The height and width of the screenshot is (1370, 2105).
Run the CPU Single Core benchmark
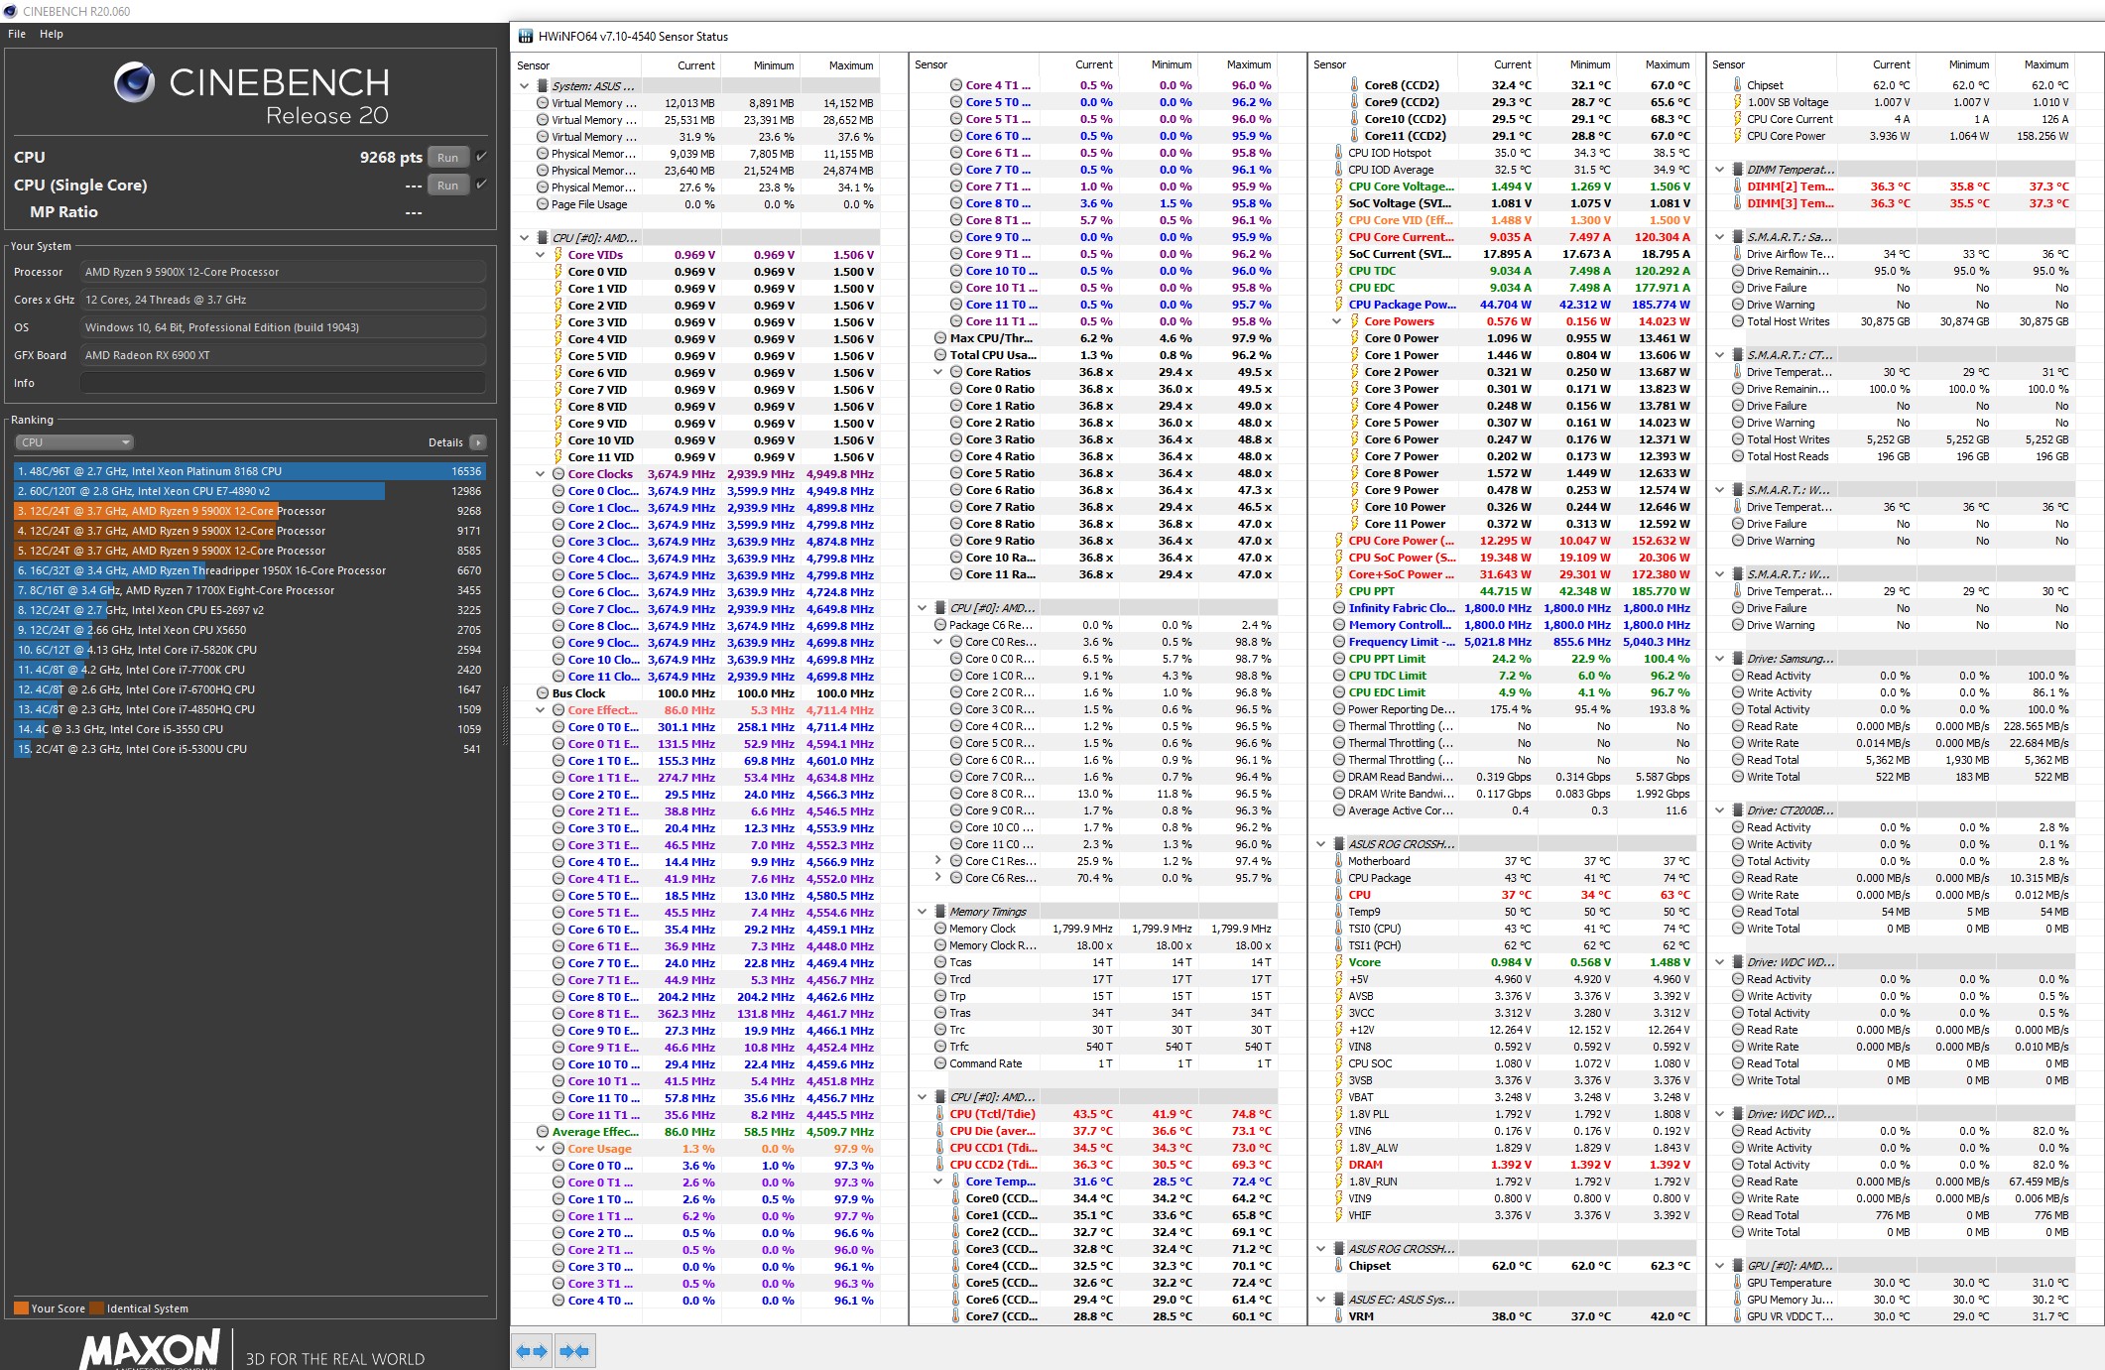pos(447,186)
